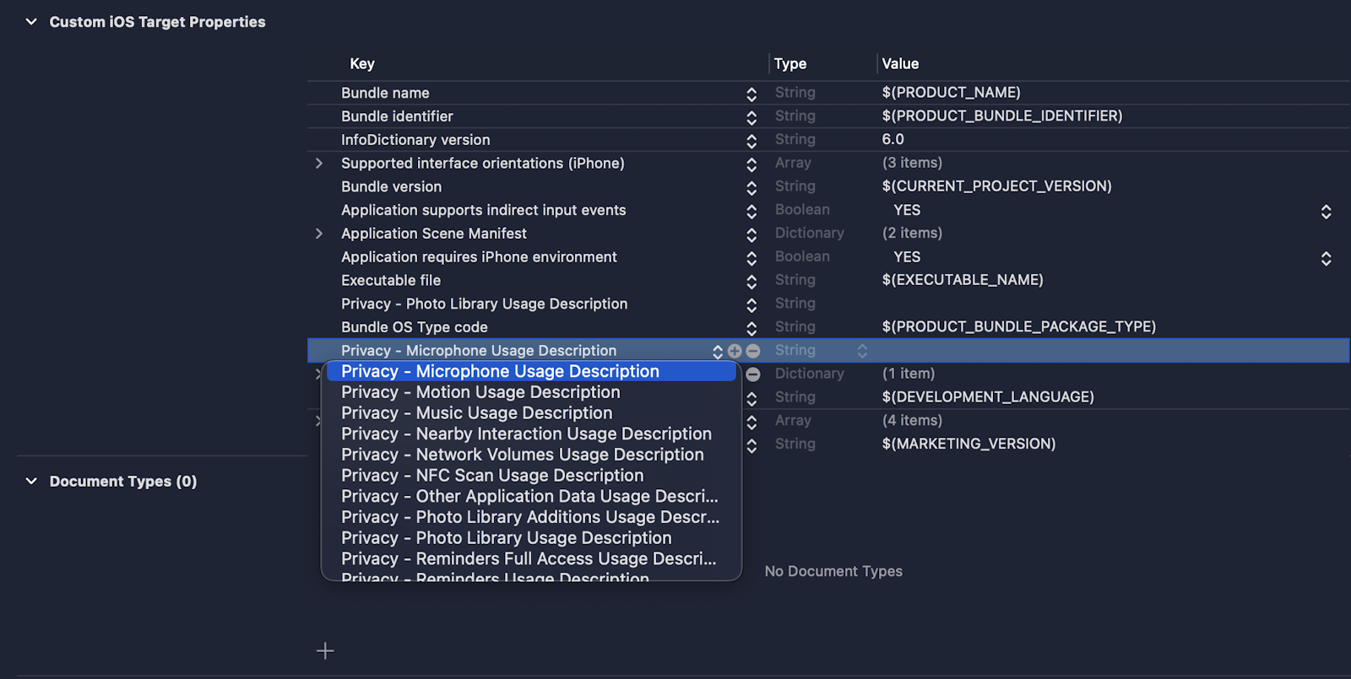Click the key stepper on the Bundle name row
This screenshot has height=679, width=1351.
751,94
